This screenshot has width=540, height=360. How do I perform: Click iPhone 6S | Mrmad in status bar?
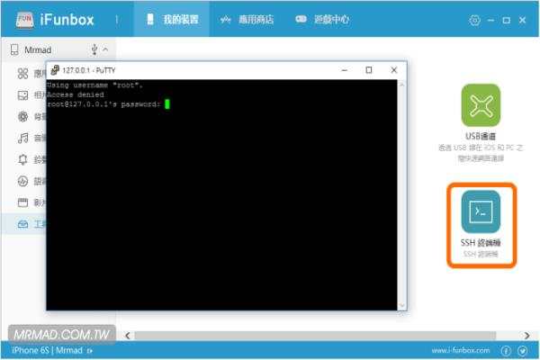pyautogui.click(x=47, y=350)
